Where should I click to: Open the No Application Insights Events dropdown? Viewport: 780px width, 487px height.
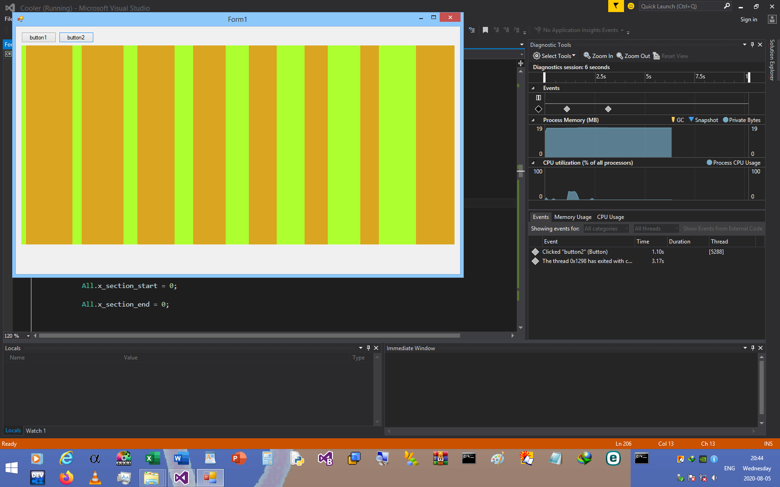coord(579,30)
